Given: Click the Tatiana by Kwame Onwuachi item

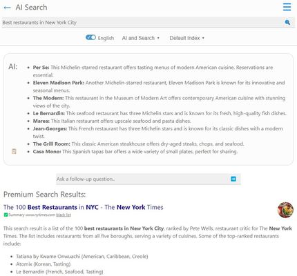Looking at the screenshot, I should click(x=82, y=256).
